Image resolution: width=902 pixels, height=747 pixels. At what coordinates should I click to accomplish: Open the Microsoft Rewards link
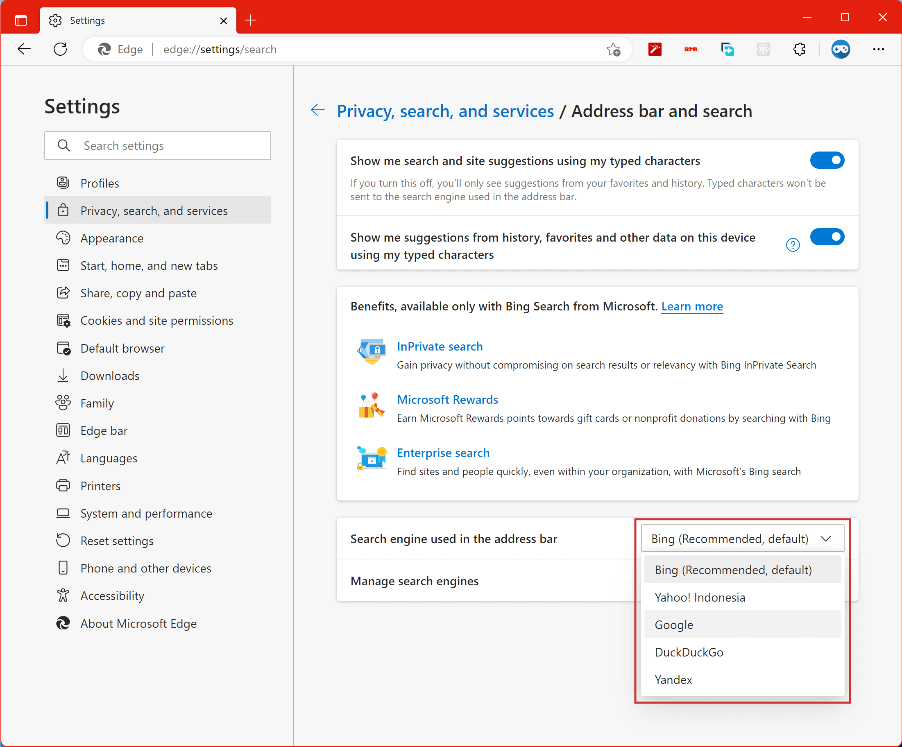[x=447, y=399]
